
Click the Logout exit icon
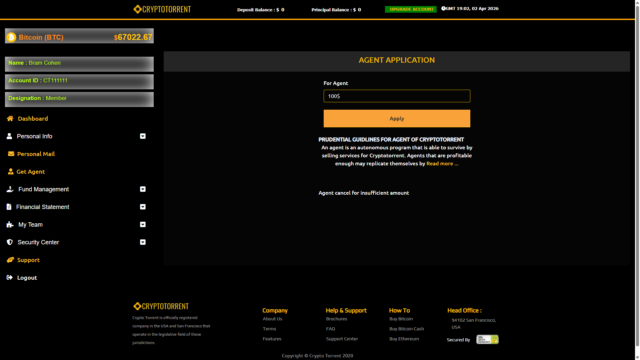10,278
